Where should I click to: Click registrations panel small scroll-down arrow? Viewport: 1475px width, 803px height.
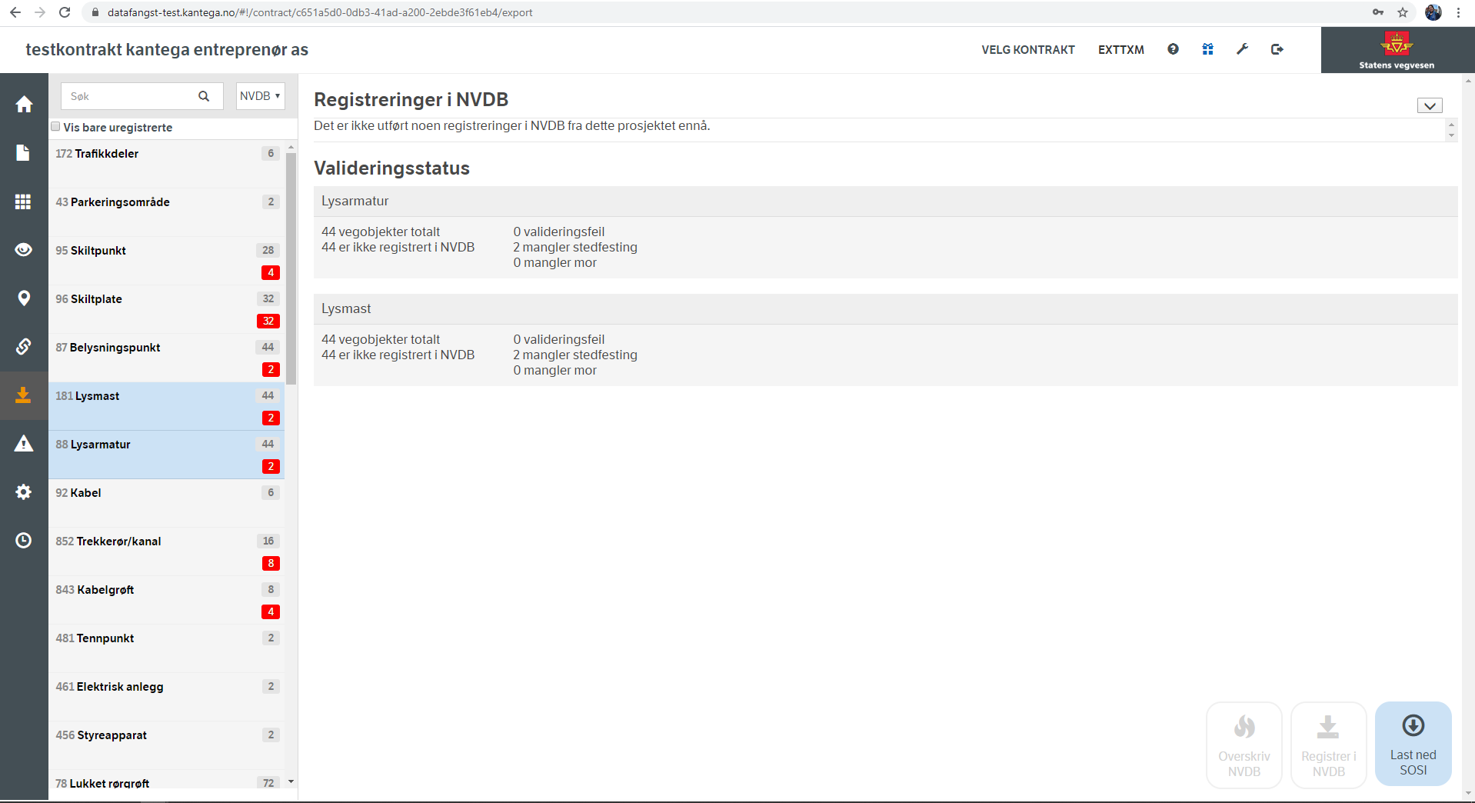1451,136
